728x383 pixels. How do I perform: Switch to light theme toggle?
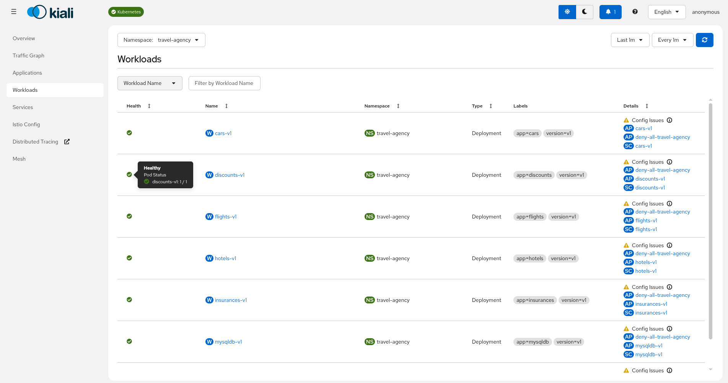coord(567,12)
